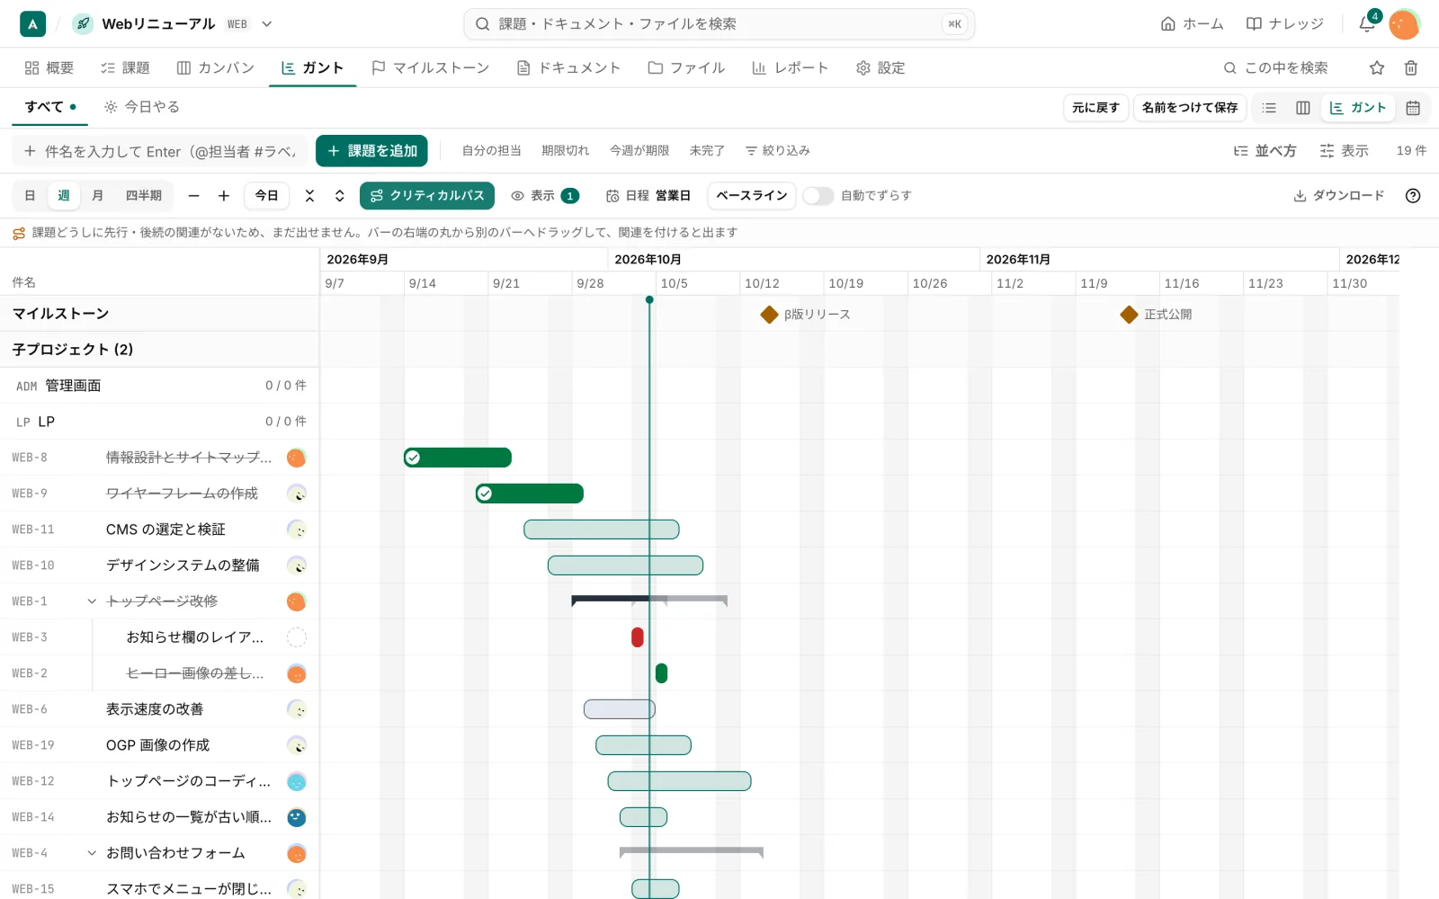
Task: Expand all rows icon
Action: tap(339, 196)
